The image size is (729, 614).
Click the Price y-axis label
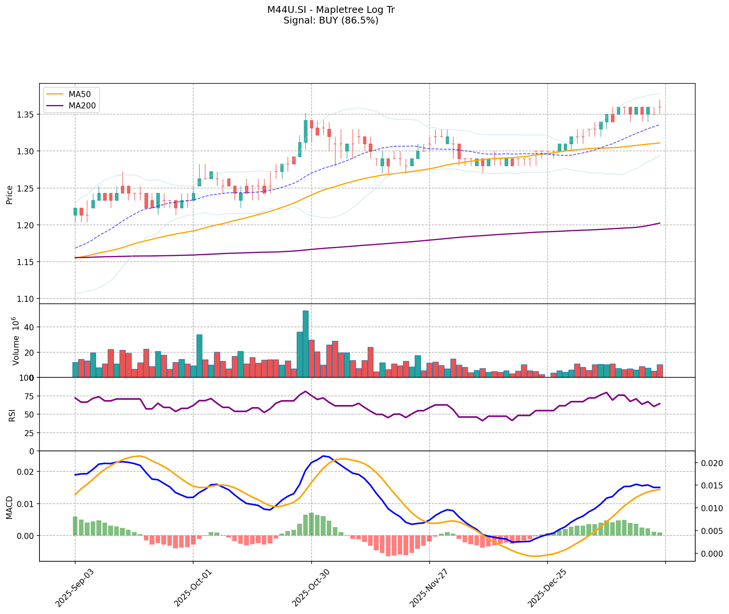point(10,195)
